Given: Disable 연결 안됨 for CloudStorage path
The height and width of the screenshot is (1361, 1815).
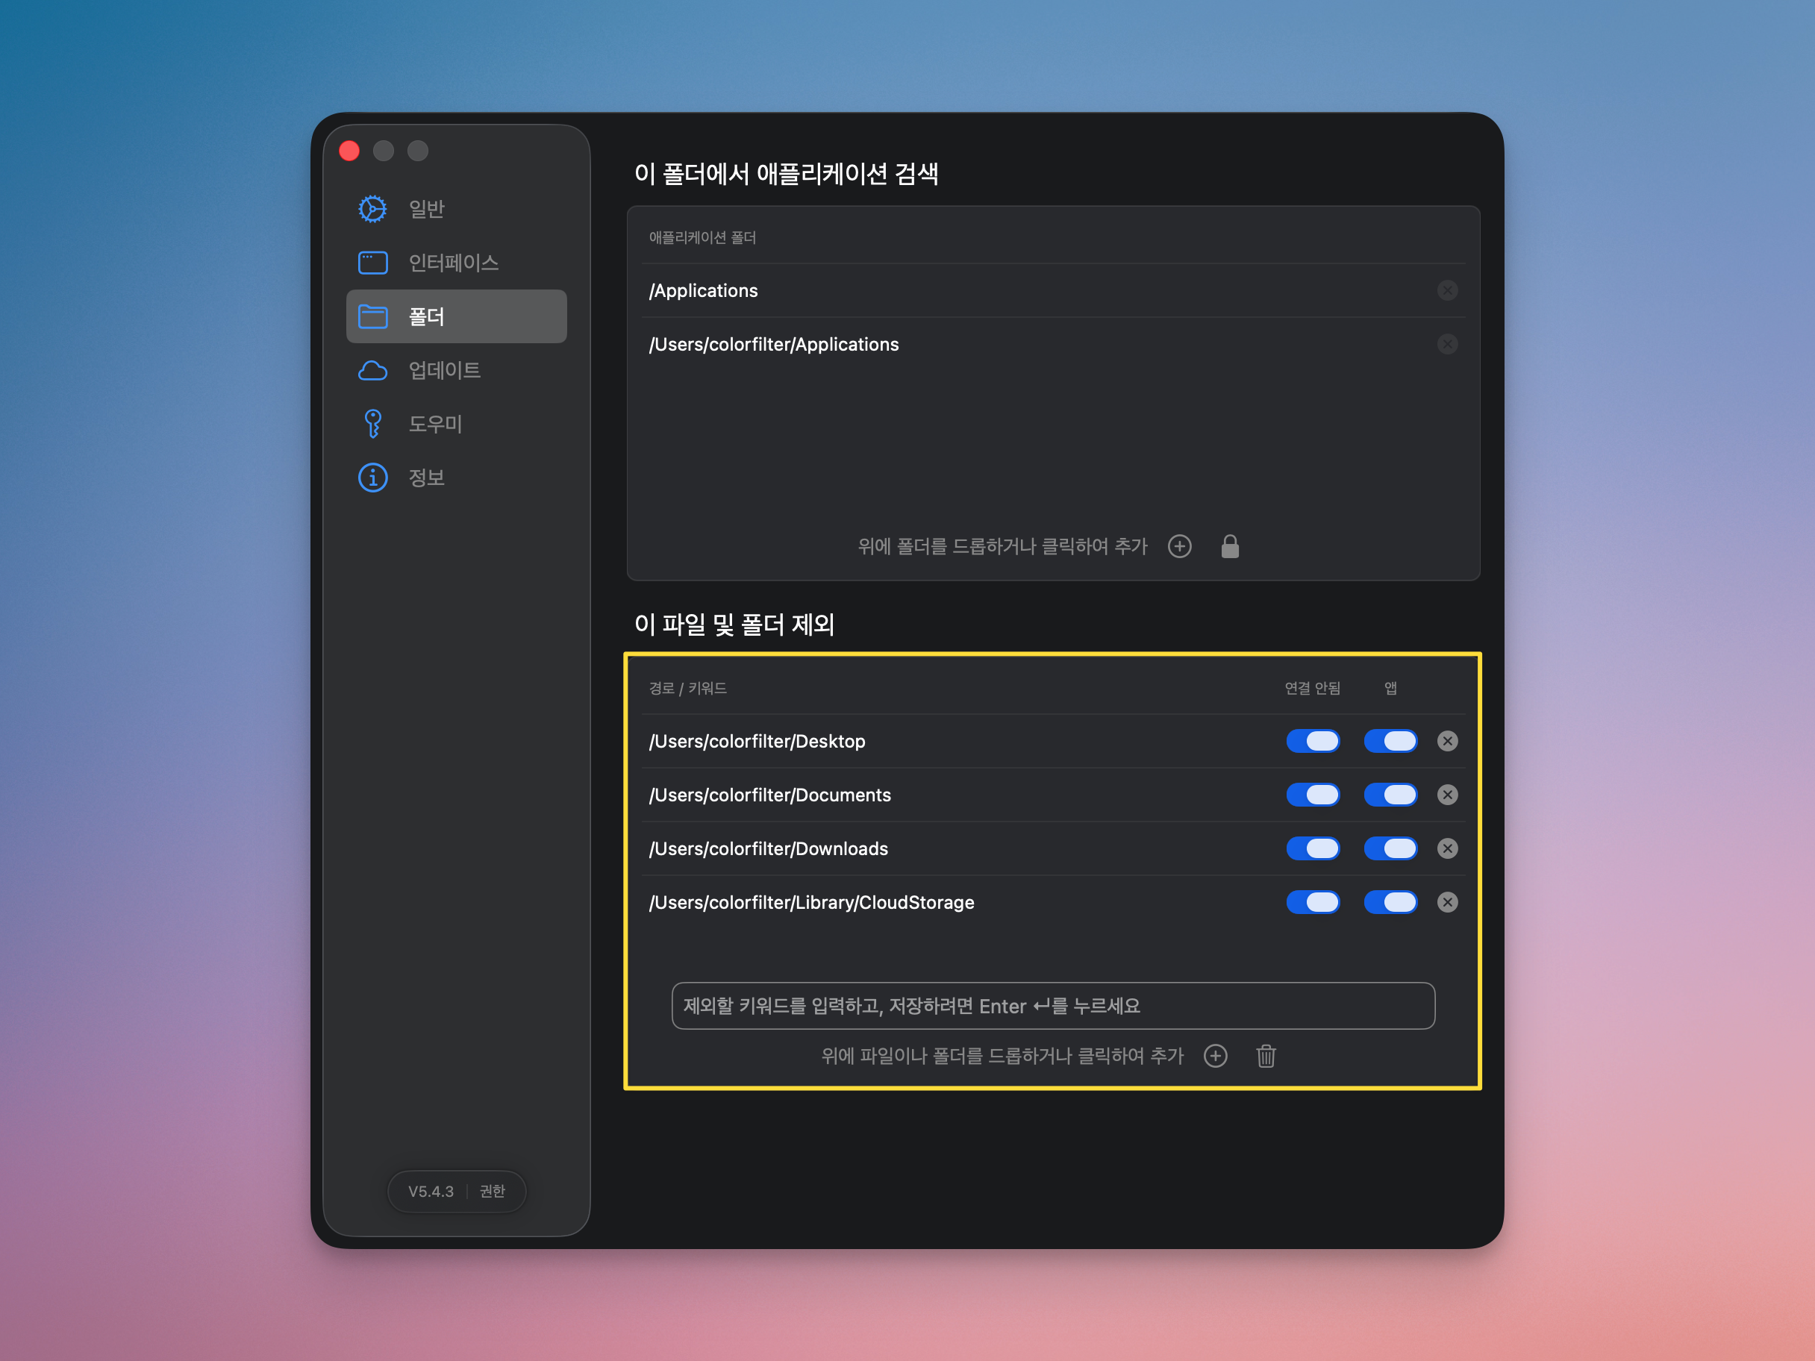Looking at the screenshot, I should point(1312,902).
